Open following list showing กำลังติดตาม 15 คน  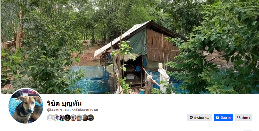pyautogui.click(x=85, y=110)
